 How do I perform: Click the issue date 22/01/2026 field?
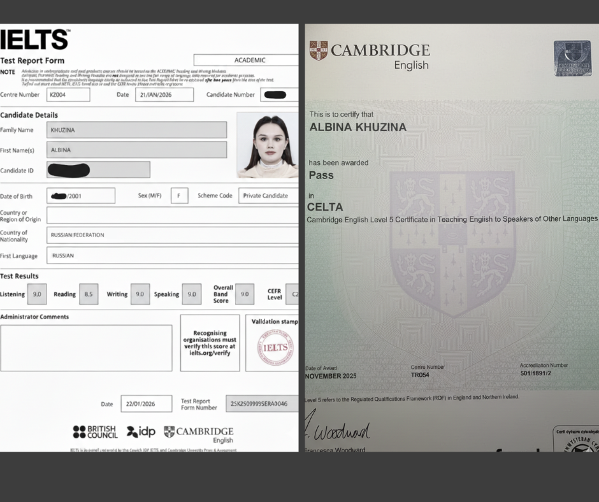[147, 404]
